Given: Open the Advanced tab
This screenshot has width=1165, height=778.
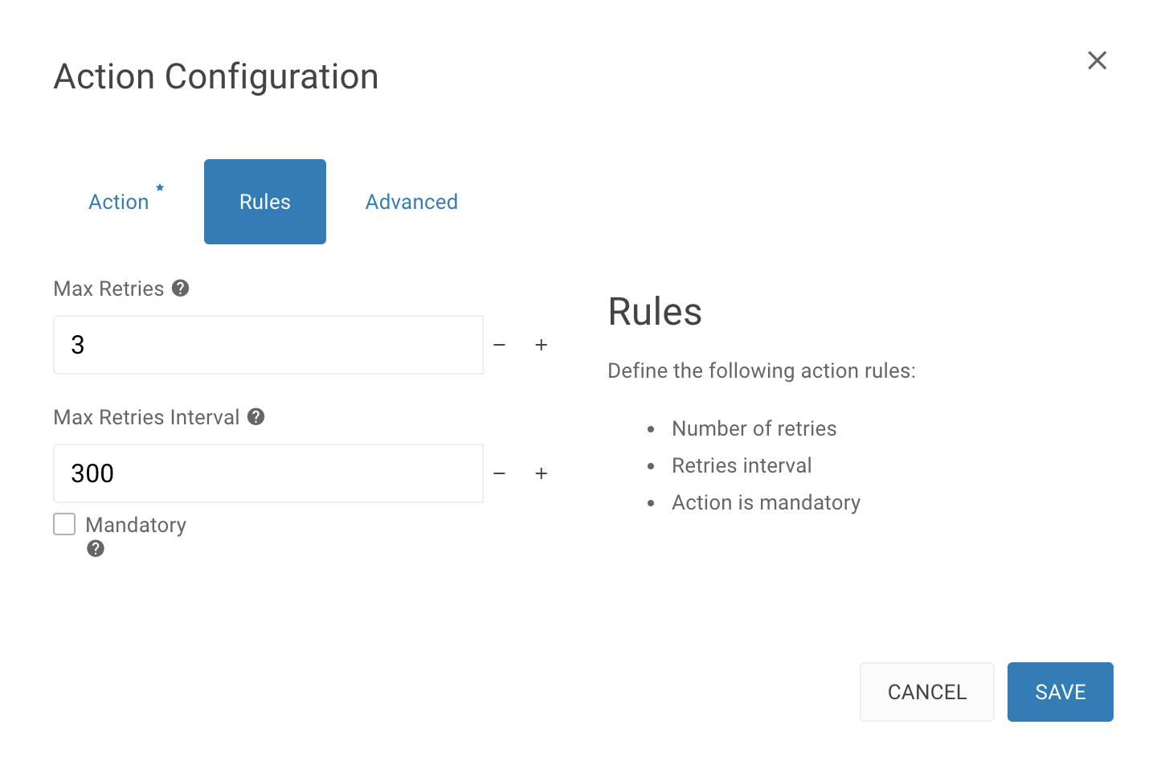Looking at the screenshot, I should coord(411,202).
